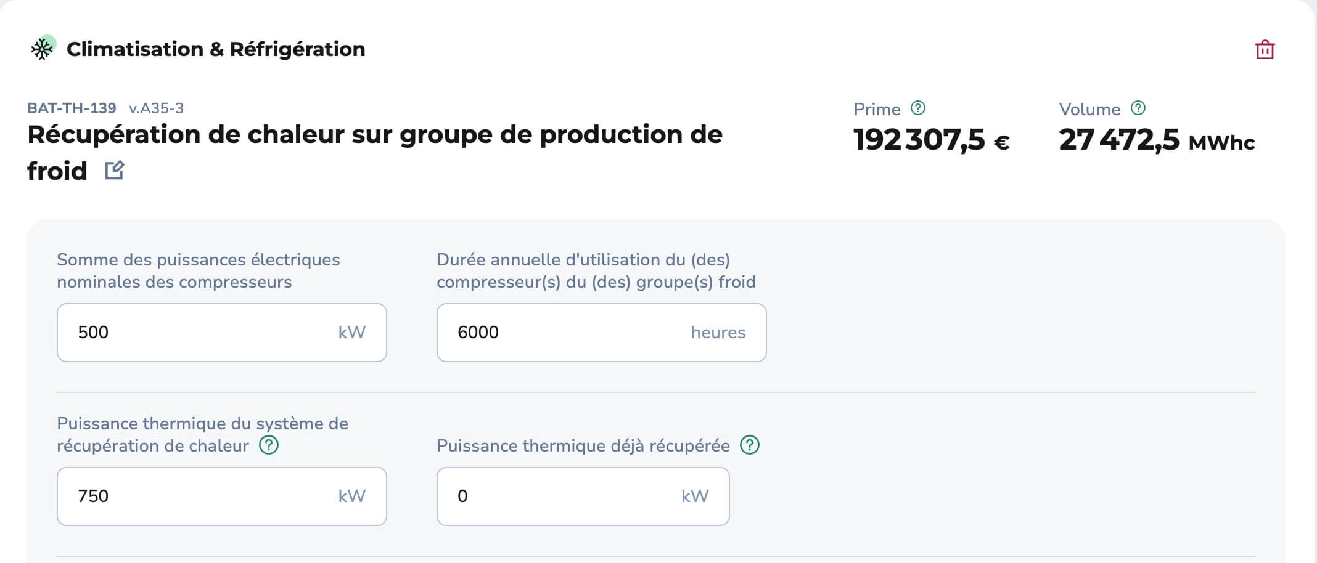Click the edit icon next to the title
This screenshot has height=563, width=1317.
click(115, 170)
